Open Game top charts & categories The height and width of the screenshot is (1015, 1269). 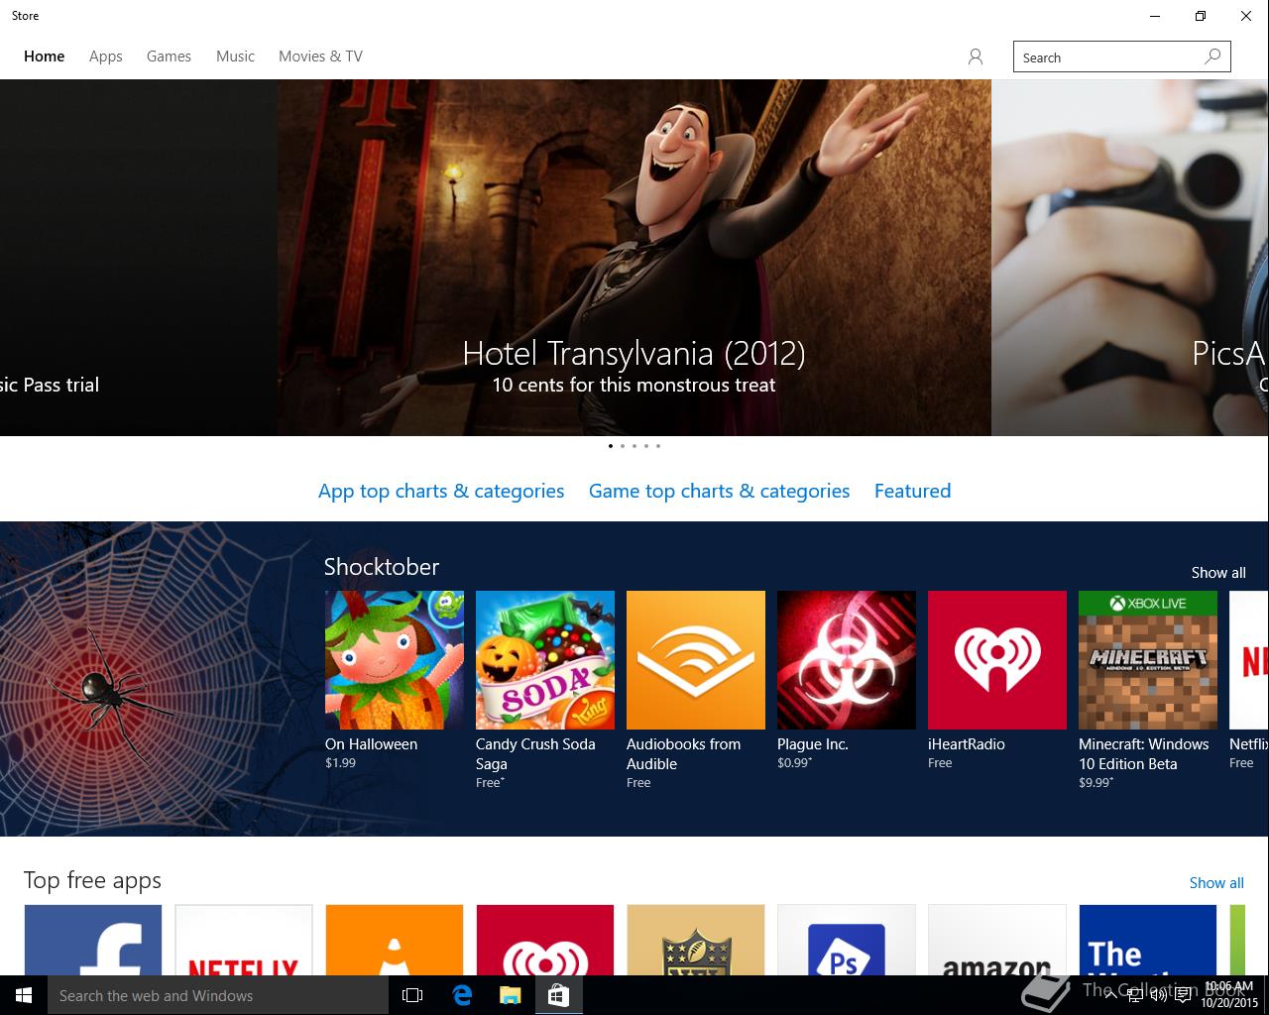tap(719, 491)
